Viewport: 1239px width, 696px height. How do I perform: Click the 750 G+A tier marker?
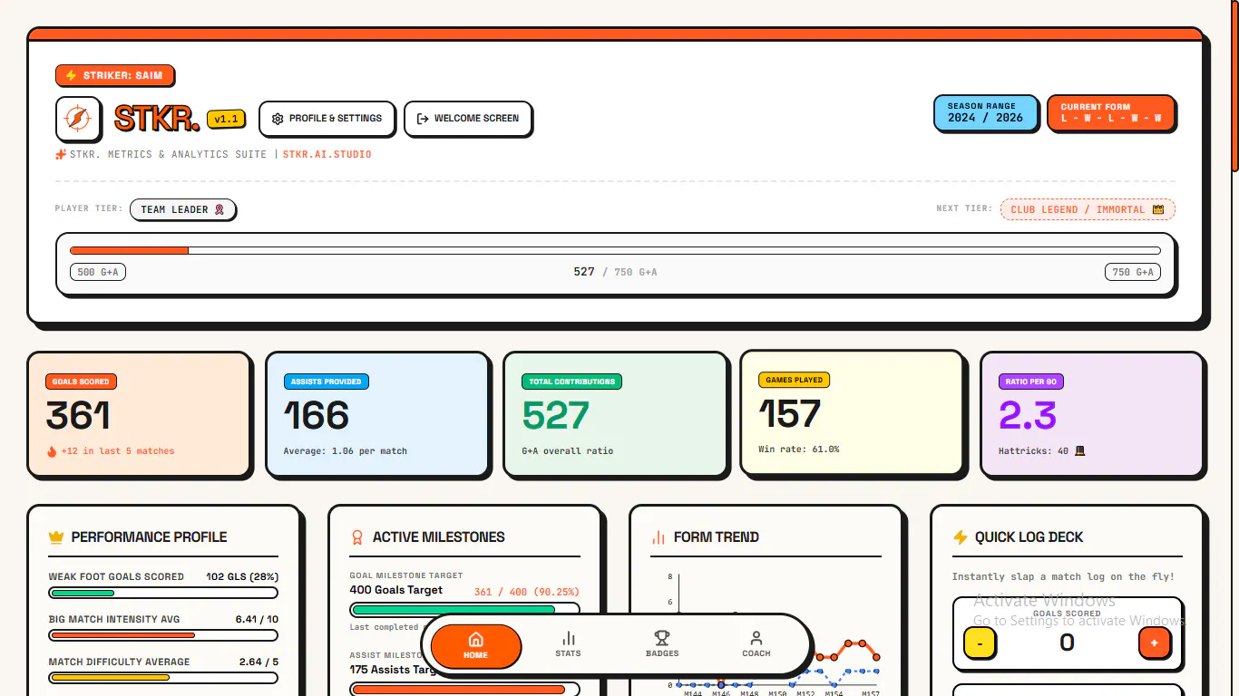pos(1133,272)
